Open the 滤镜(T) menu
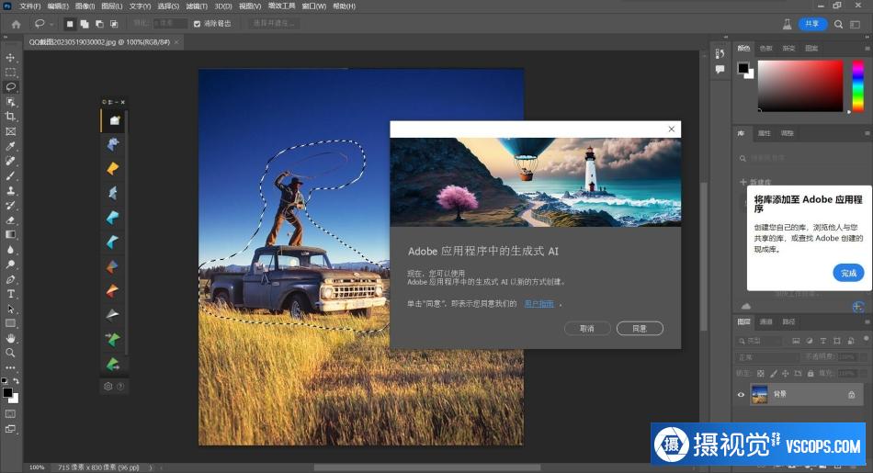 [197, 6]
